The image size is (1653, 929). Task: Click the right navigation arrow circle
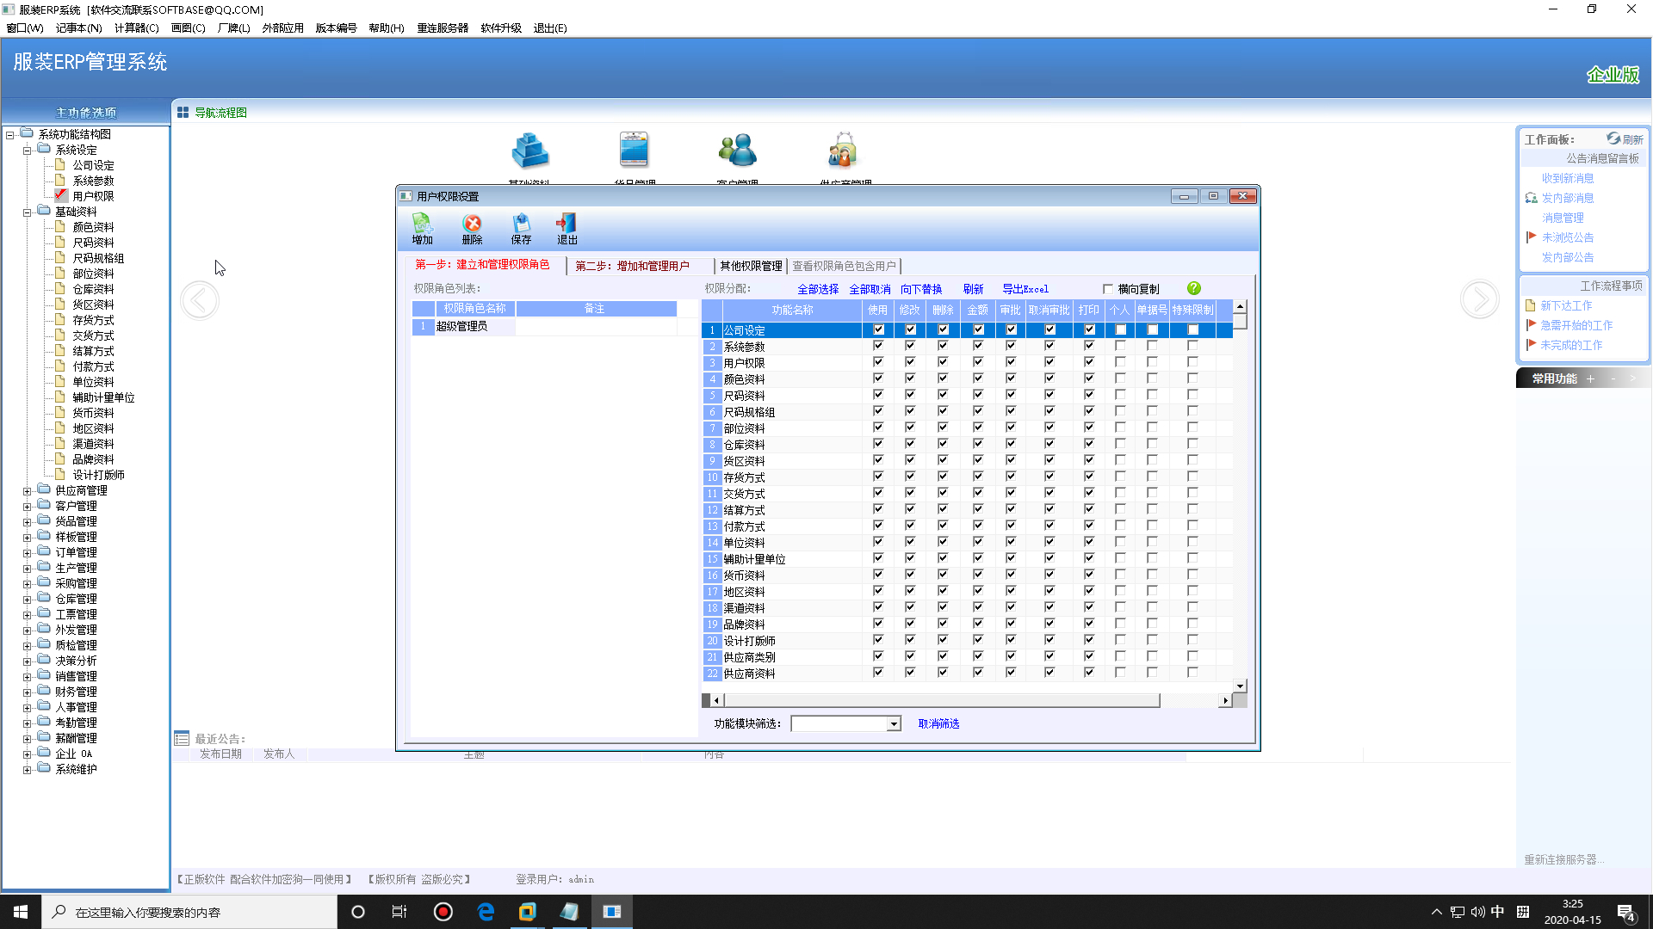coord(1479,300)
